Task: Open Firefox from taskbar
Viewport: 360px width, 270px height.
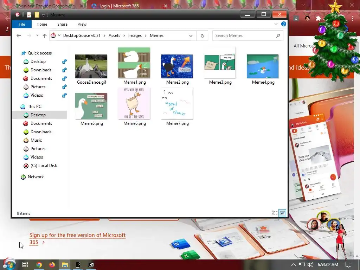Action: tap(52, 265)
